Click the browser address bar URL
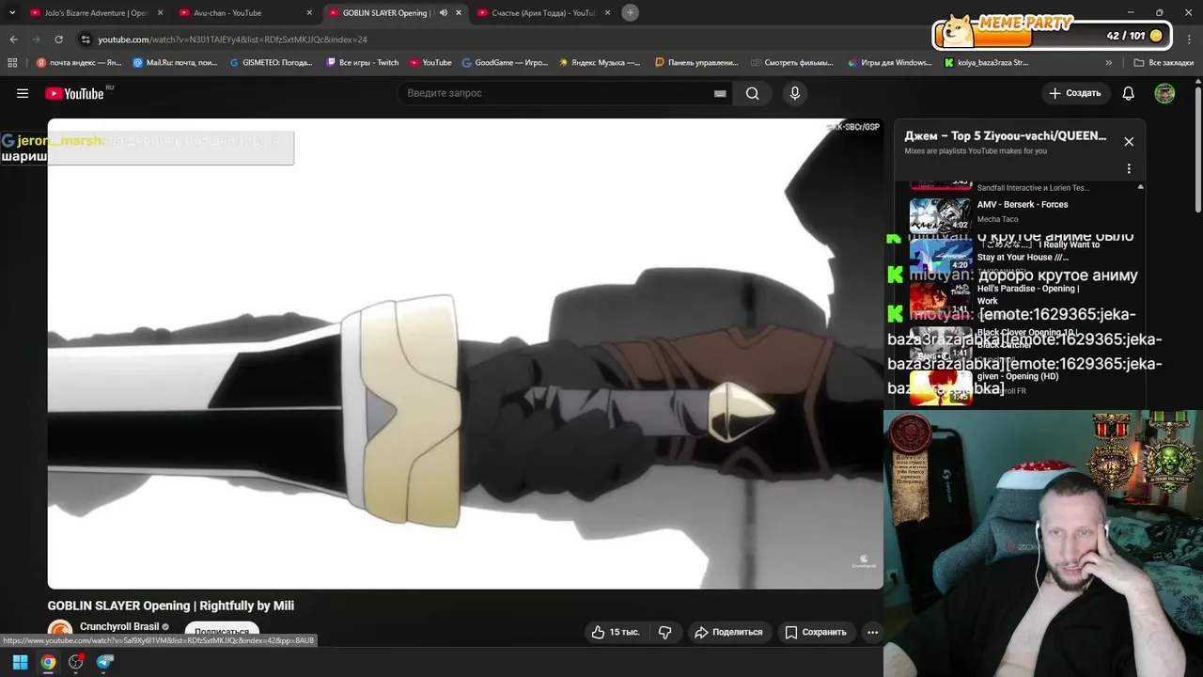The height and width of the screenshot is (677, 1203). tap(232, 39)
